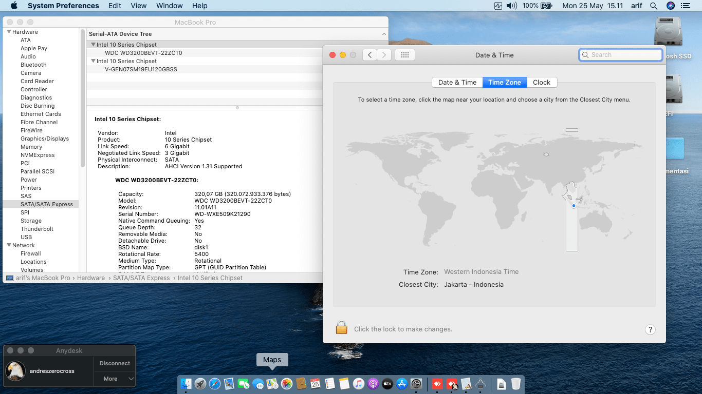Go forward in System Preferences
The image size is (702, 394).
coord(384,55)
